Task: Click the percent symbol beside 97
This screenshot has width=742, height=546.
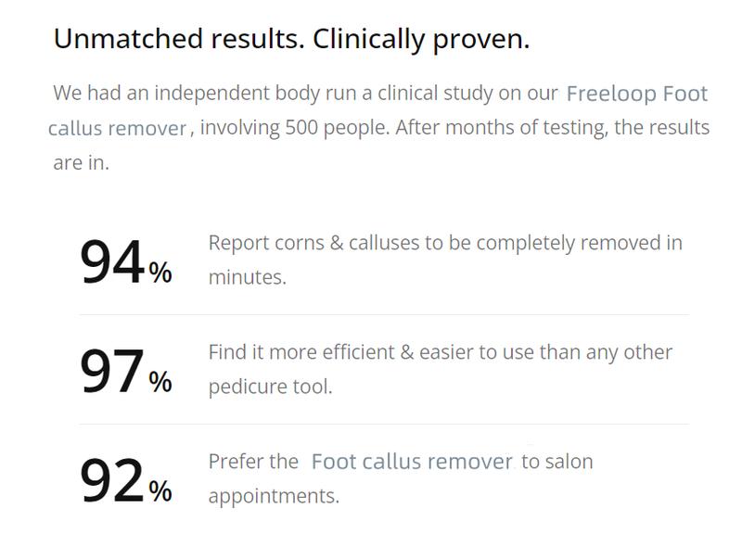Action: pos(160,382)
